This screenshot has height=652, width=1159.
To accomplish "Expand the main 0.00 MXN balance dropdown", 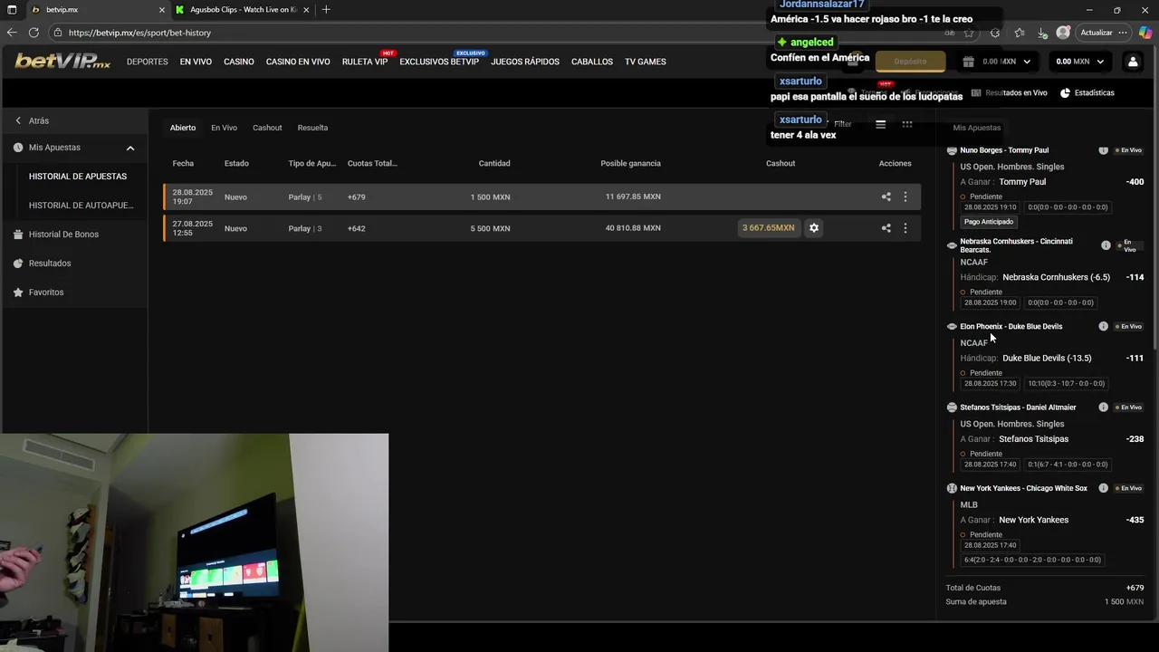I will 1100,62.
